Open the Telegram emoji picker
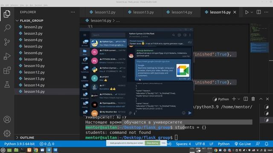 (x=184, y=113)
